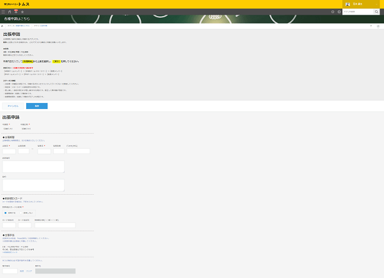Click the wide text field after return time
The width and height of the screenshot is (384, 278).
pyautogui.click(x=78, y=151)
